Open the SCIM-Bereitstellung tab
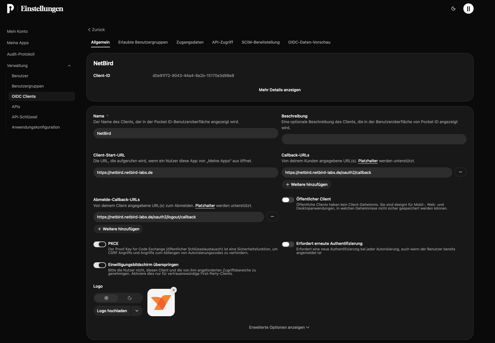 (x=261, y=42)
